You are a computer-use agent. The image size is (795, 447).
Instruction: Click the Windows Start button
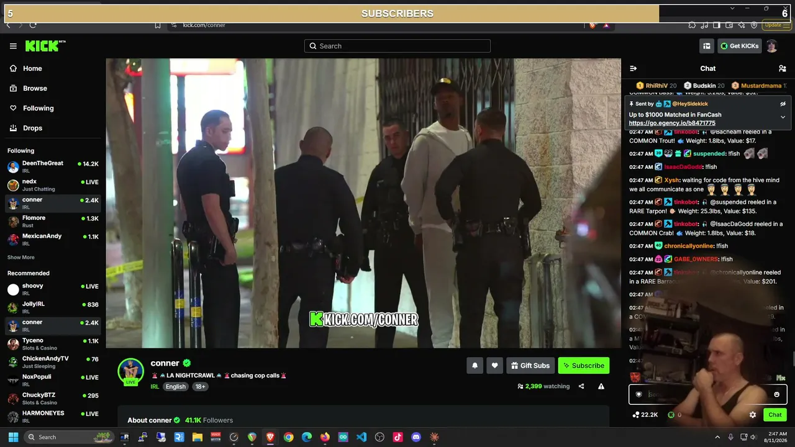click(13, 437)
